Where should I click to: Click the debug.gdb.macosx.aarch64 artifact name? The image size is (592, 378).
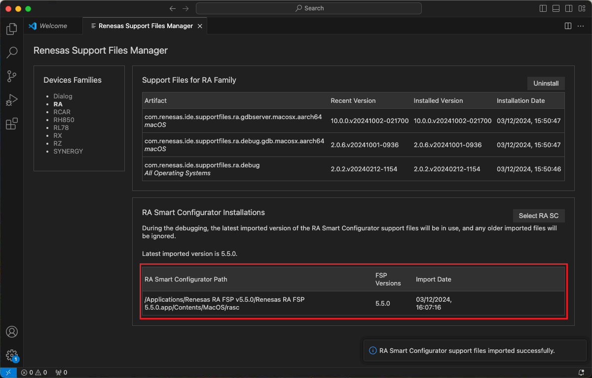click(x=234, y=141)
